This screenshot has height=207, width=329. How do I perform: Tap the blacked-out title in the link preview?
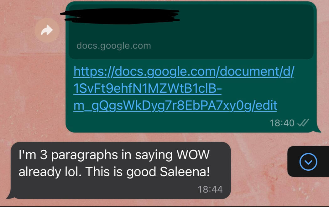pos(120,16)
